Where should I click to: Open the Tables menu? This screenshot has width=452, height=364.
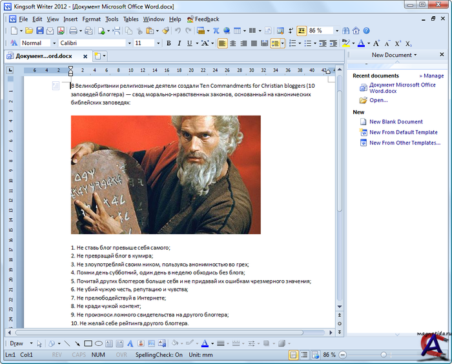click(130, 19)
